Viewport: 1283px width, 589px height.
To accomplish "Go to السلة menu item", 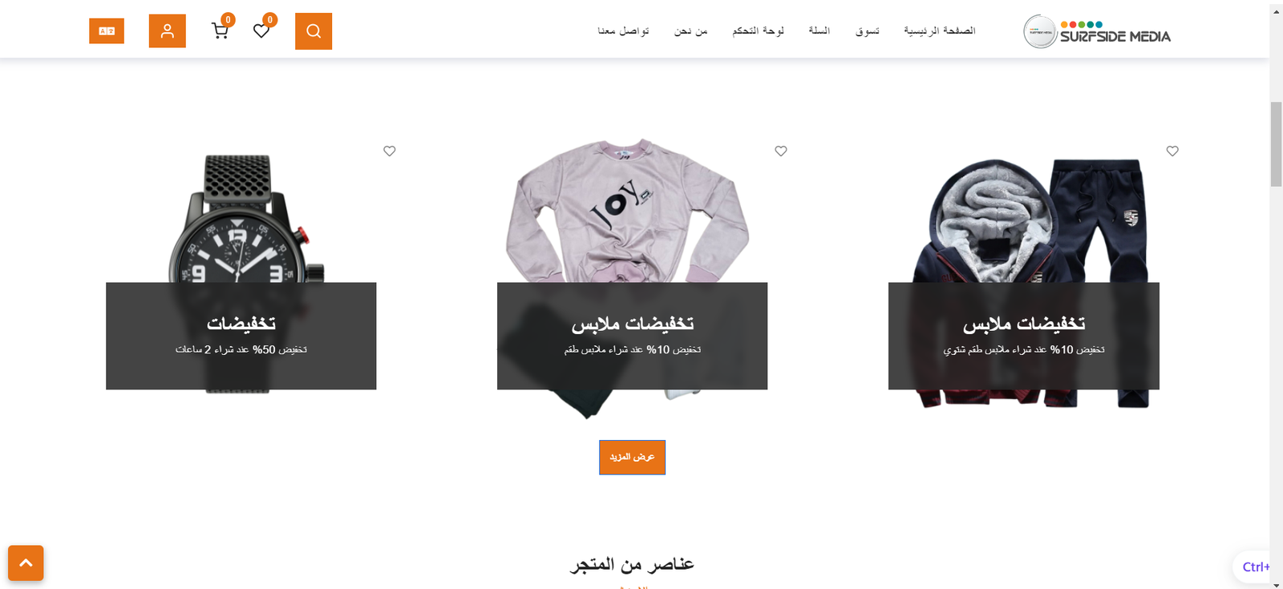I will [819, 30].
